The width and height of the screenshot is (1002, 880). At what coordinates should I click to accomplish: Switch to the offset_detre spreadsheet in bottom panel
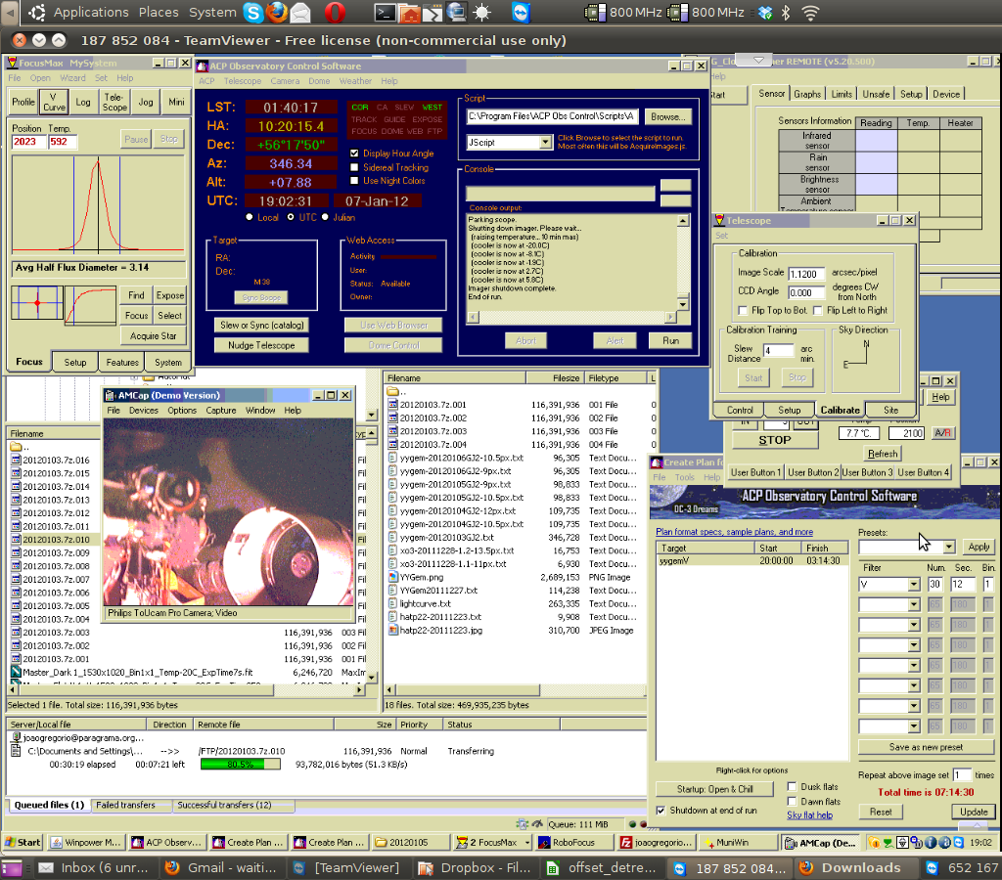(602, 868)
